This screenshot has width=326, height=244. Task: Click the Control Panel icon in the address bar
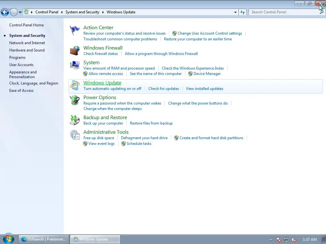tap(26, 12)
